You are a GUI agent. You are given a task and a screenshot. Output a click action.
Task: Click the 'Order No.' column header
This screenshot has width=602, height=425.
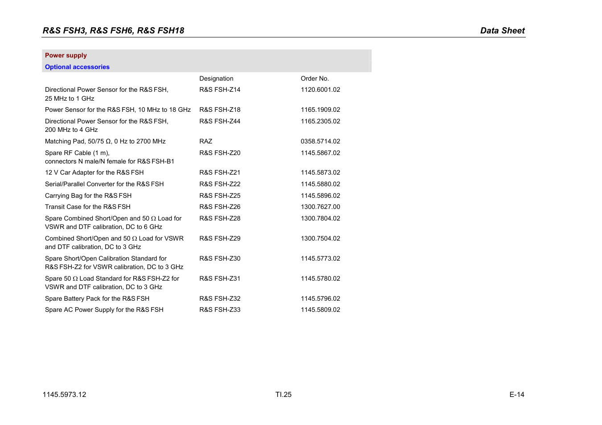315,78
